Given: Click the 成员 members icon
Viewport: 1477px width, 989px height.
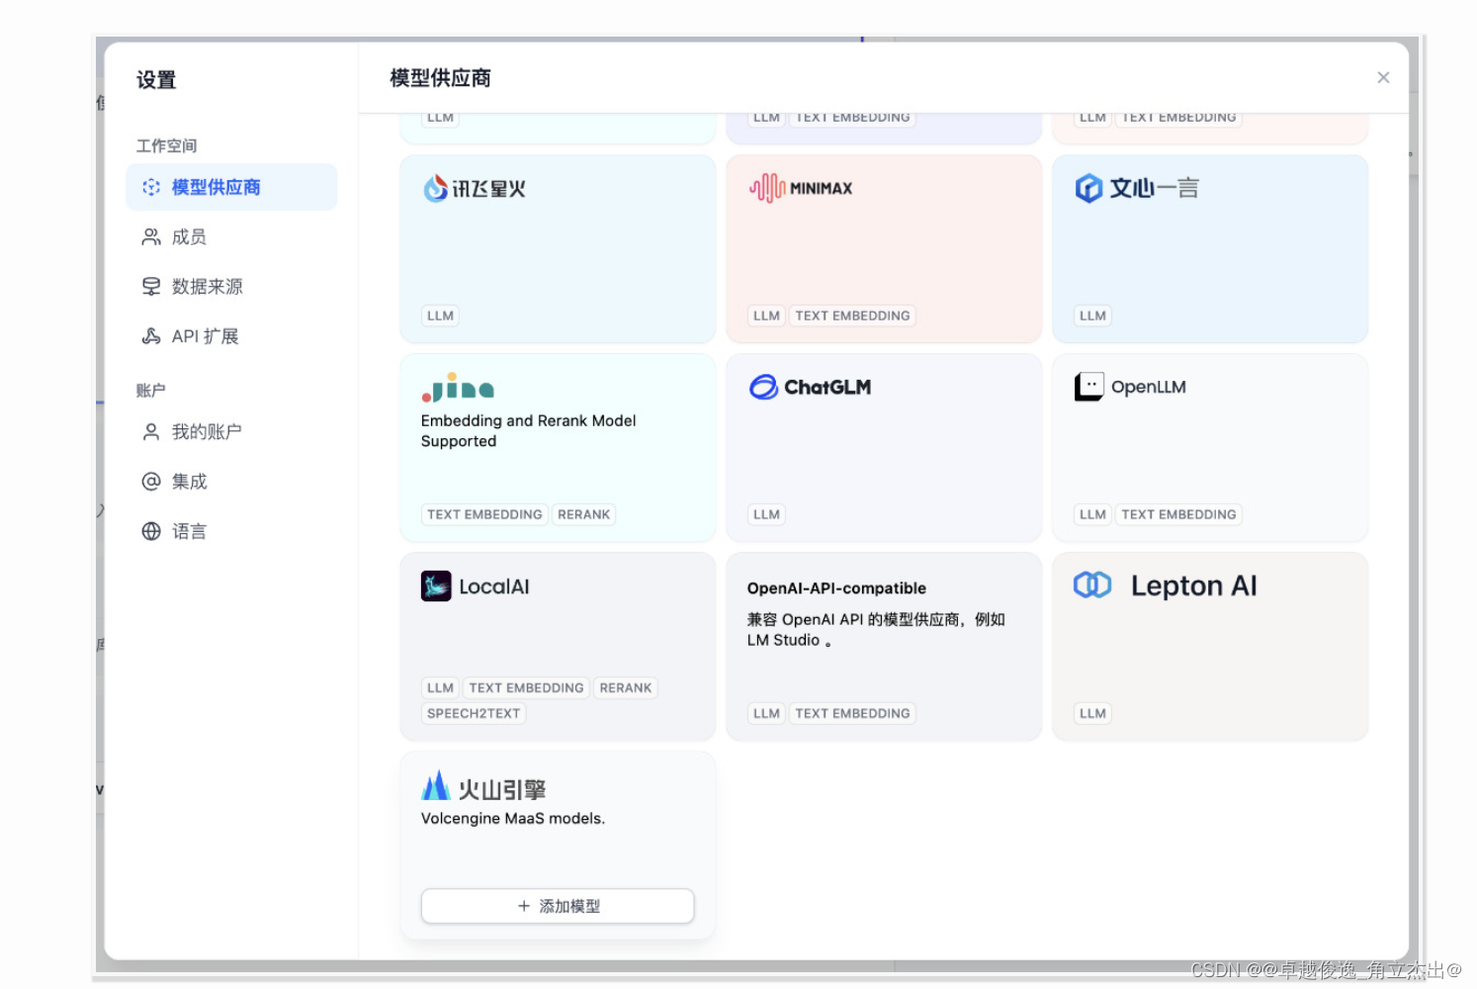Looking at the screenshot, I should pos(150,236).
